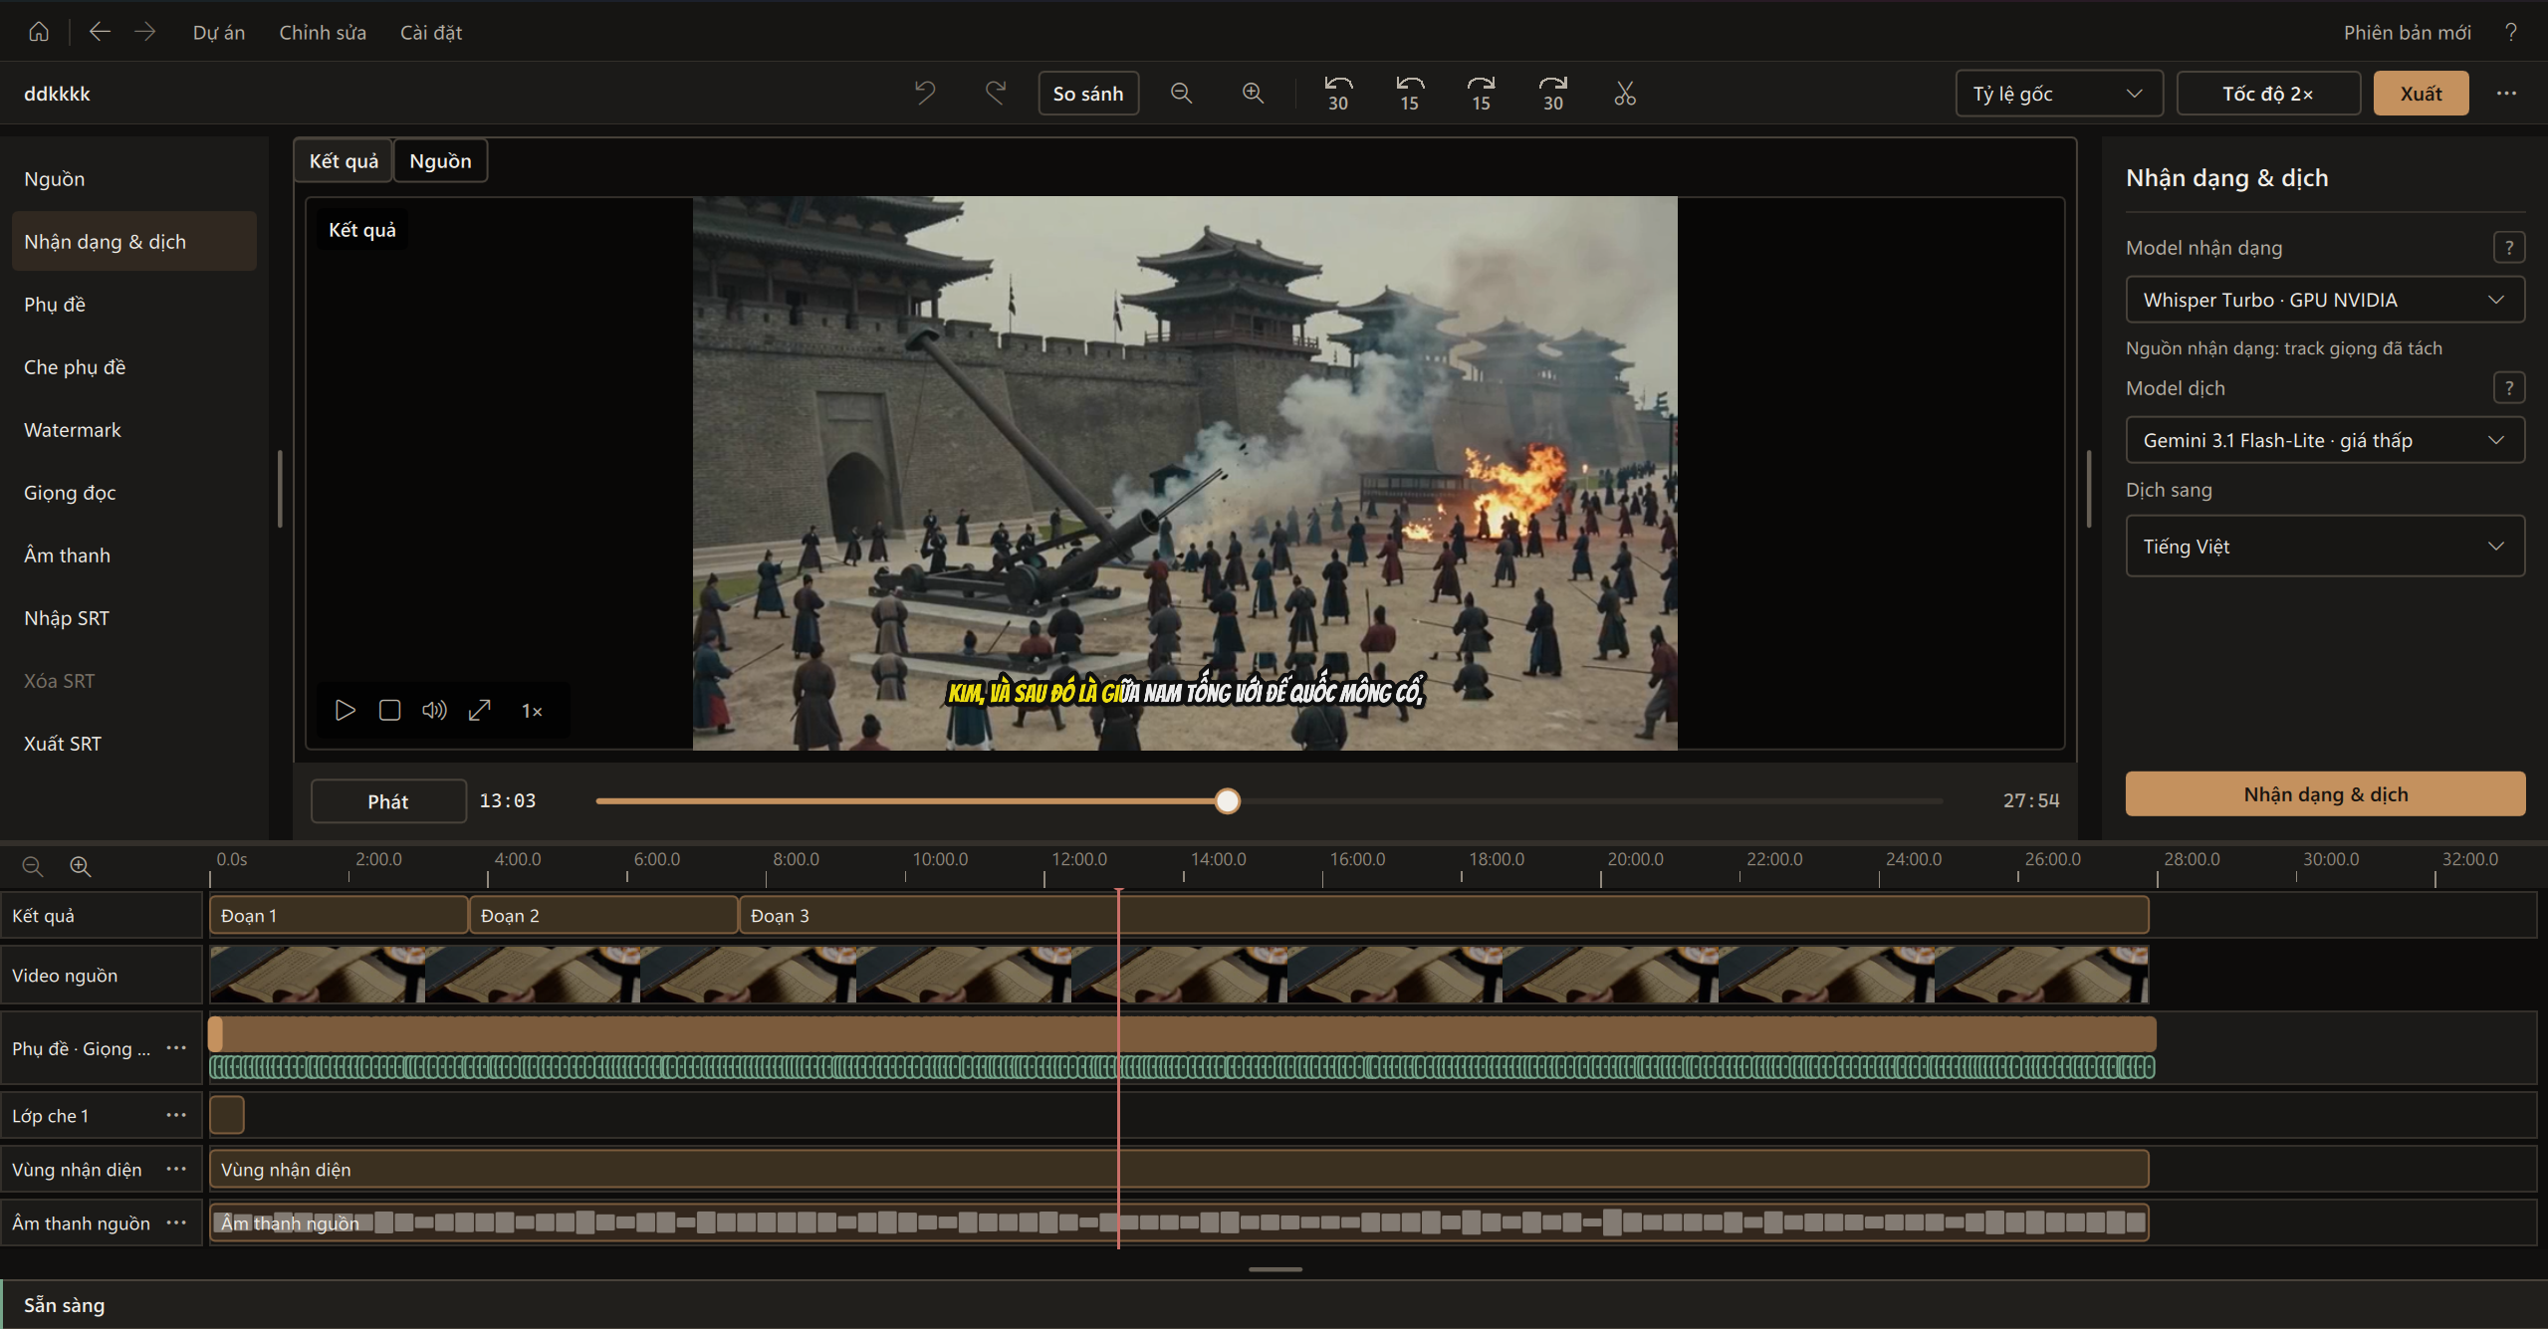Redo the last edit

[996, 93]
